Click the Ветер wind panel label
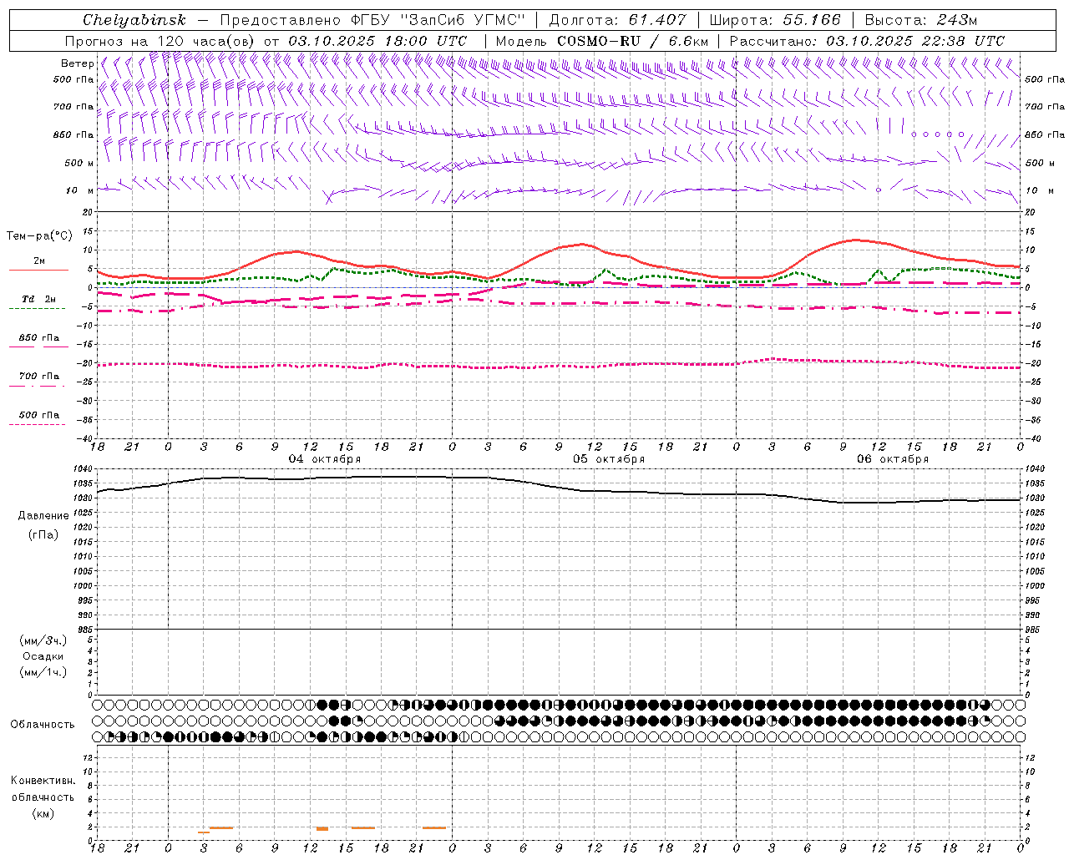Image resolution: width=1069 pixels, height=855 pixels. coord(78,63)
